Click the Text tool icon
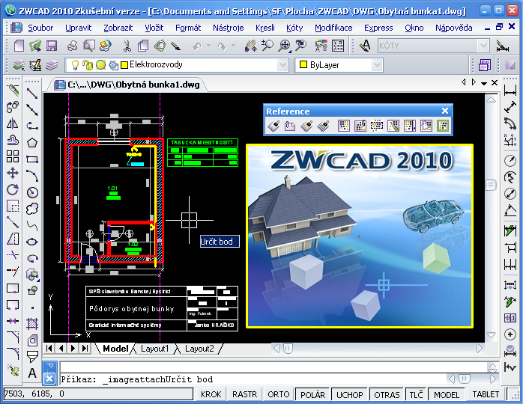Viewport: 523px width, 404px height. (x=32, y=372)
